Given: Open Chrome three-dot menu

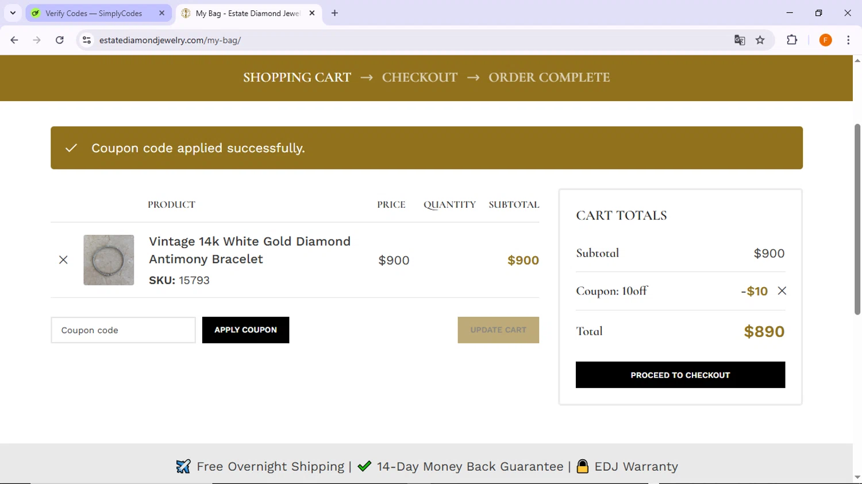Looking at the screenshot, I should (x=848, y=40).
